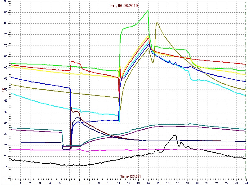248x186 pixels.
Task: Click hour 18 on the time axis
Action: click(x=187, y=183)
